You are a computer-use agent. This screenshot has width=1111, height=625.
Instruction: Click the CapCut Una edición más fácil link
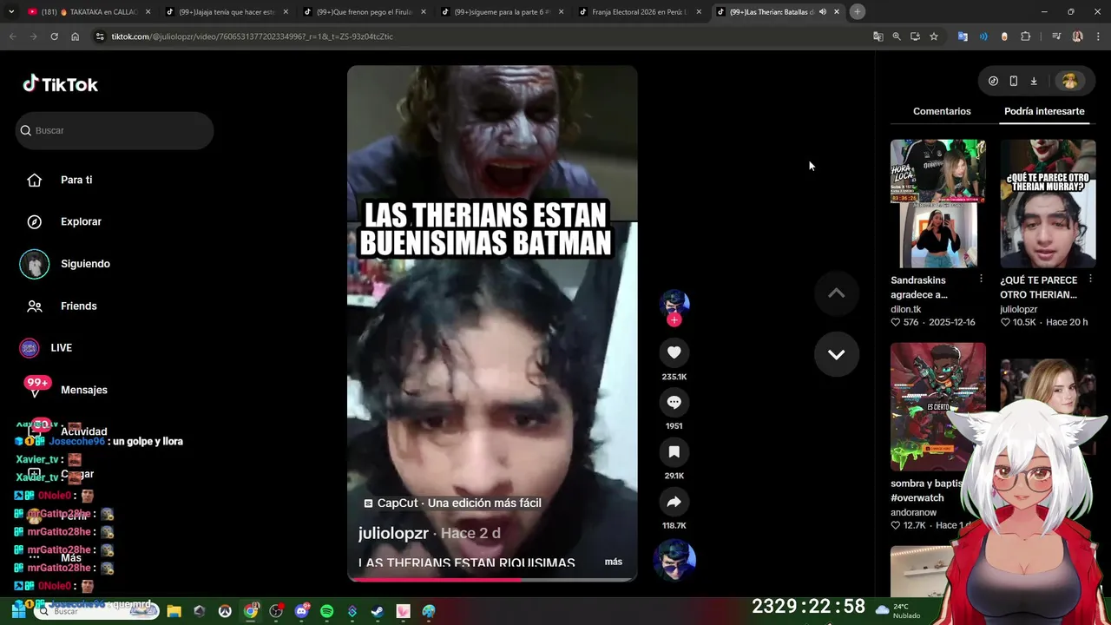pyautogui.click(x=452, y=503)
